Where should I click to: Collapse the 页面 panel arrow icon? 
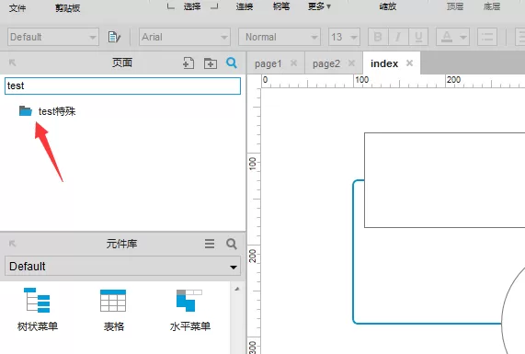point(12,63)
